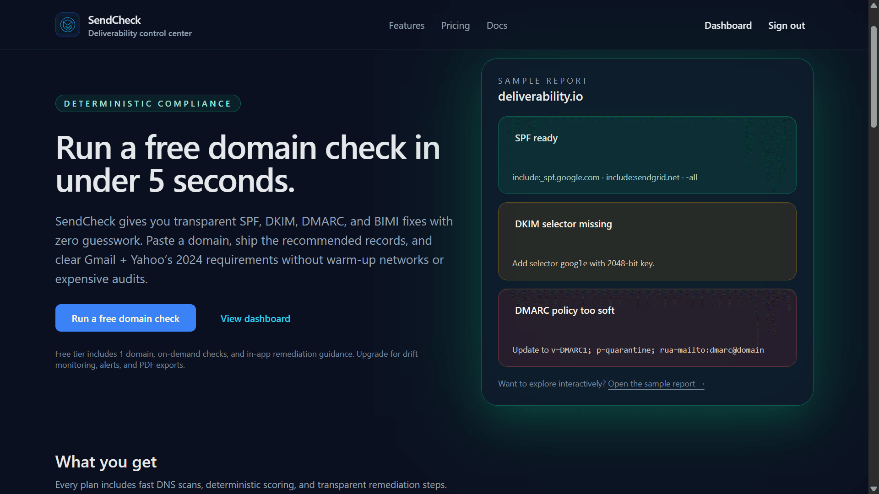Click the arrow in sample report link
The image size is (879, 494).
(x=701, y=384)
